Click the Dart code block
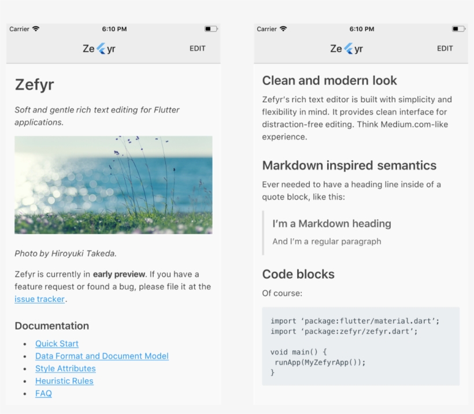The width and height of the screenshot is (474, 414). [x=361, y=346]
